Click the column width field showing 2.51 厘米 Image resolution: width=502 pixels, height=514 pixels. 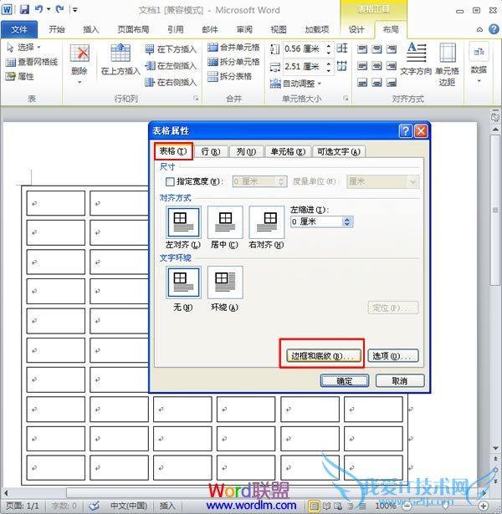305,67
